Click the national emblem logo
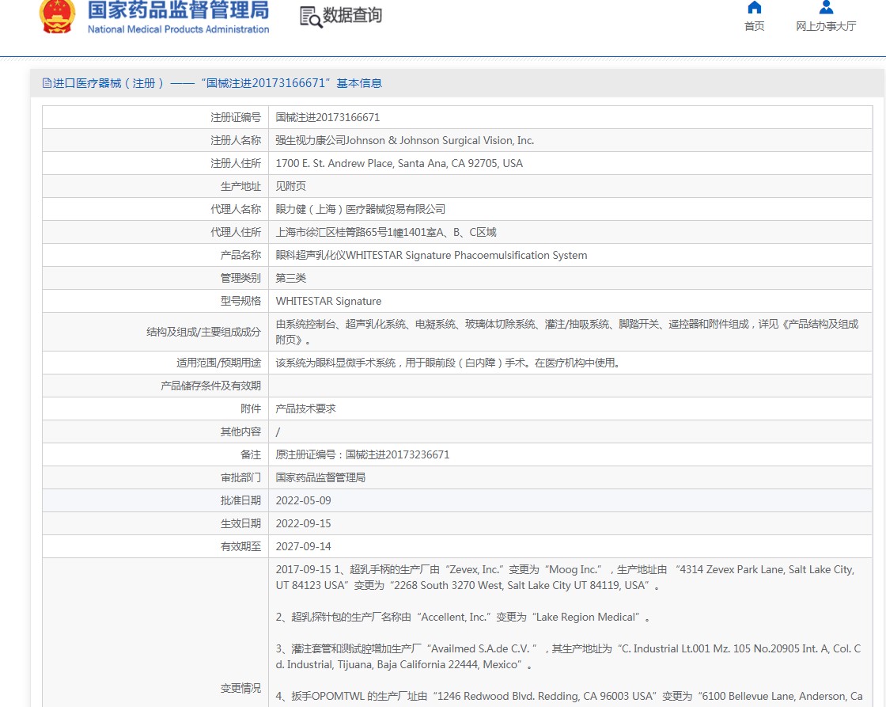886x707 pixels. click(x=57, y=17)
